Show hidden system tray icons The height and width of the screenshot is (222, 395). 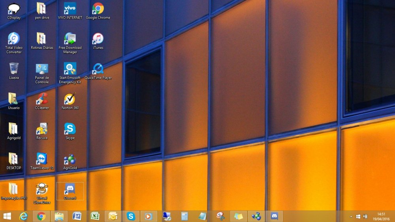(351, 216)
